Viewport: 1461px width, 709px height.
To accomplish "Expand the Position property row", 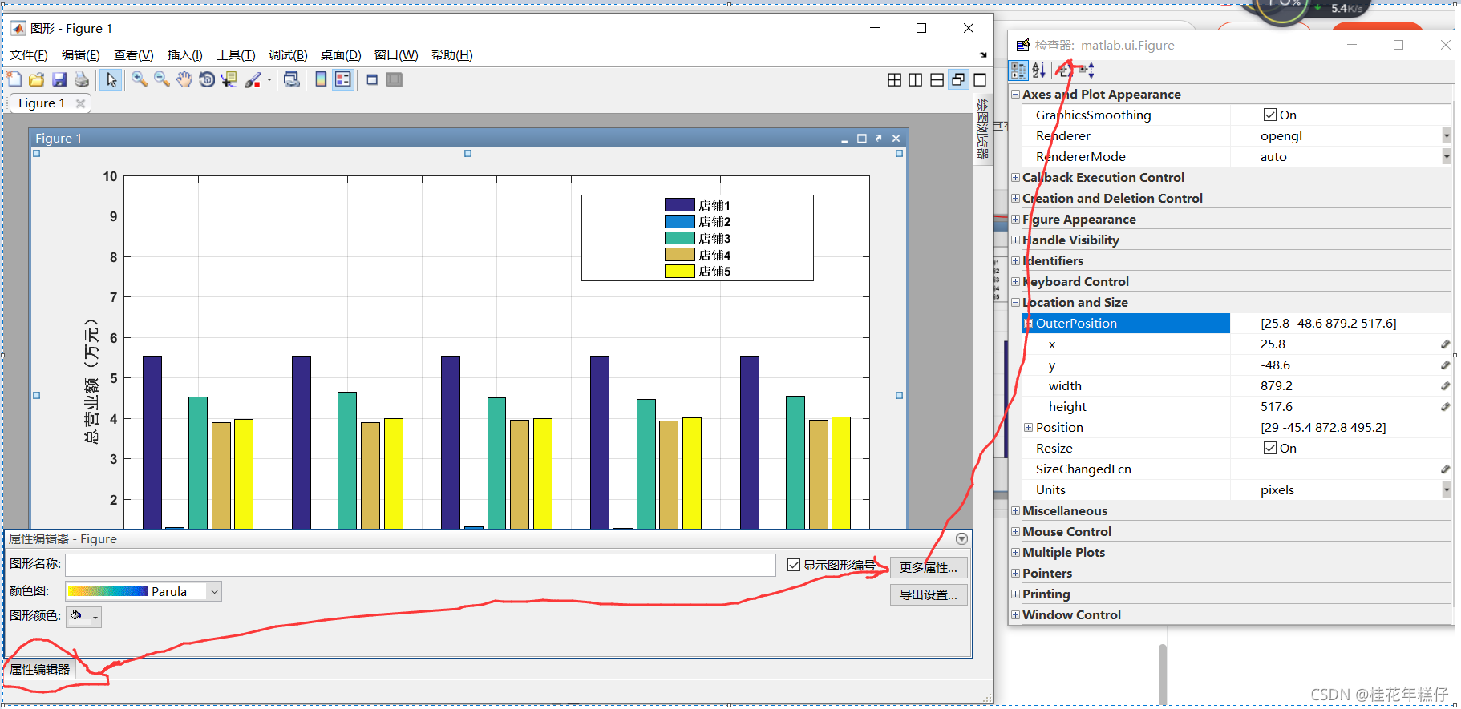I will (1029, 427).
